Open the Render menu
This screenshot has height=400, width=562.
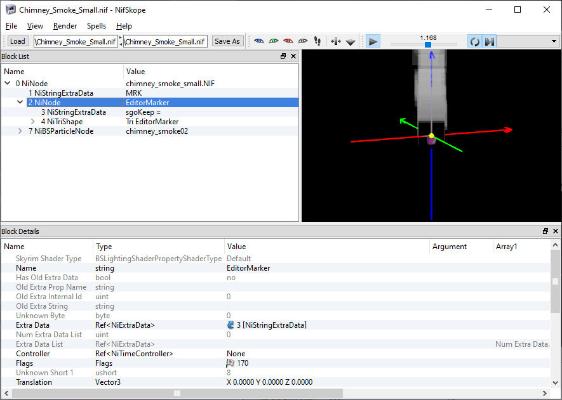coord(65,26)
